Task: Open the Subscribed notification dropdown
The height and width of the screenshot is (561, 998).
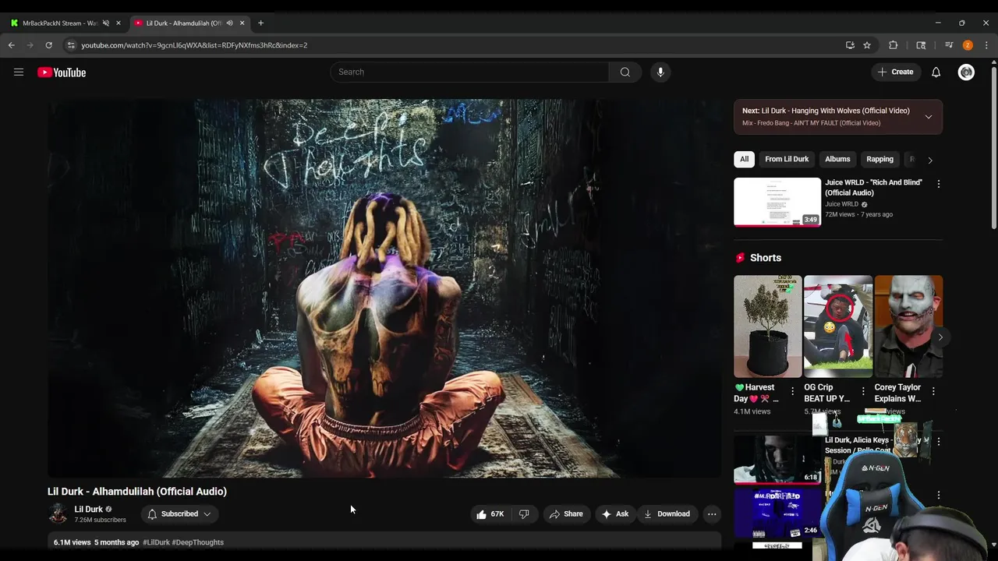Action: [179, 514]
